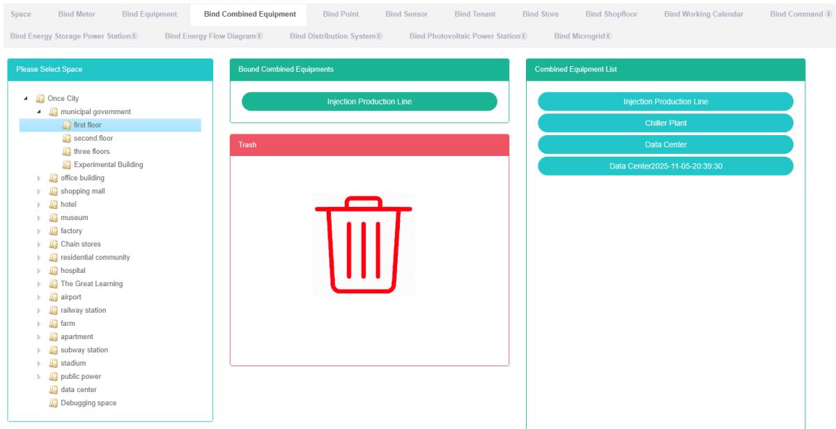
Task: Select Chiller Plant in Combined Equipment List
Action: 665,123
